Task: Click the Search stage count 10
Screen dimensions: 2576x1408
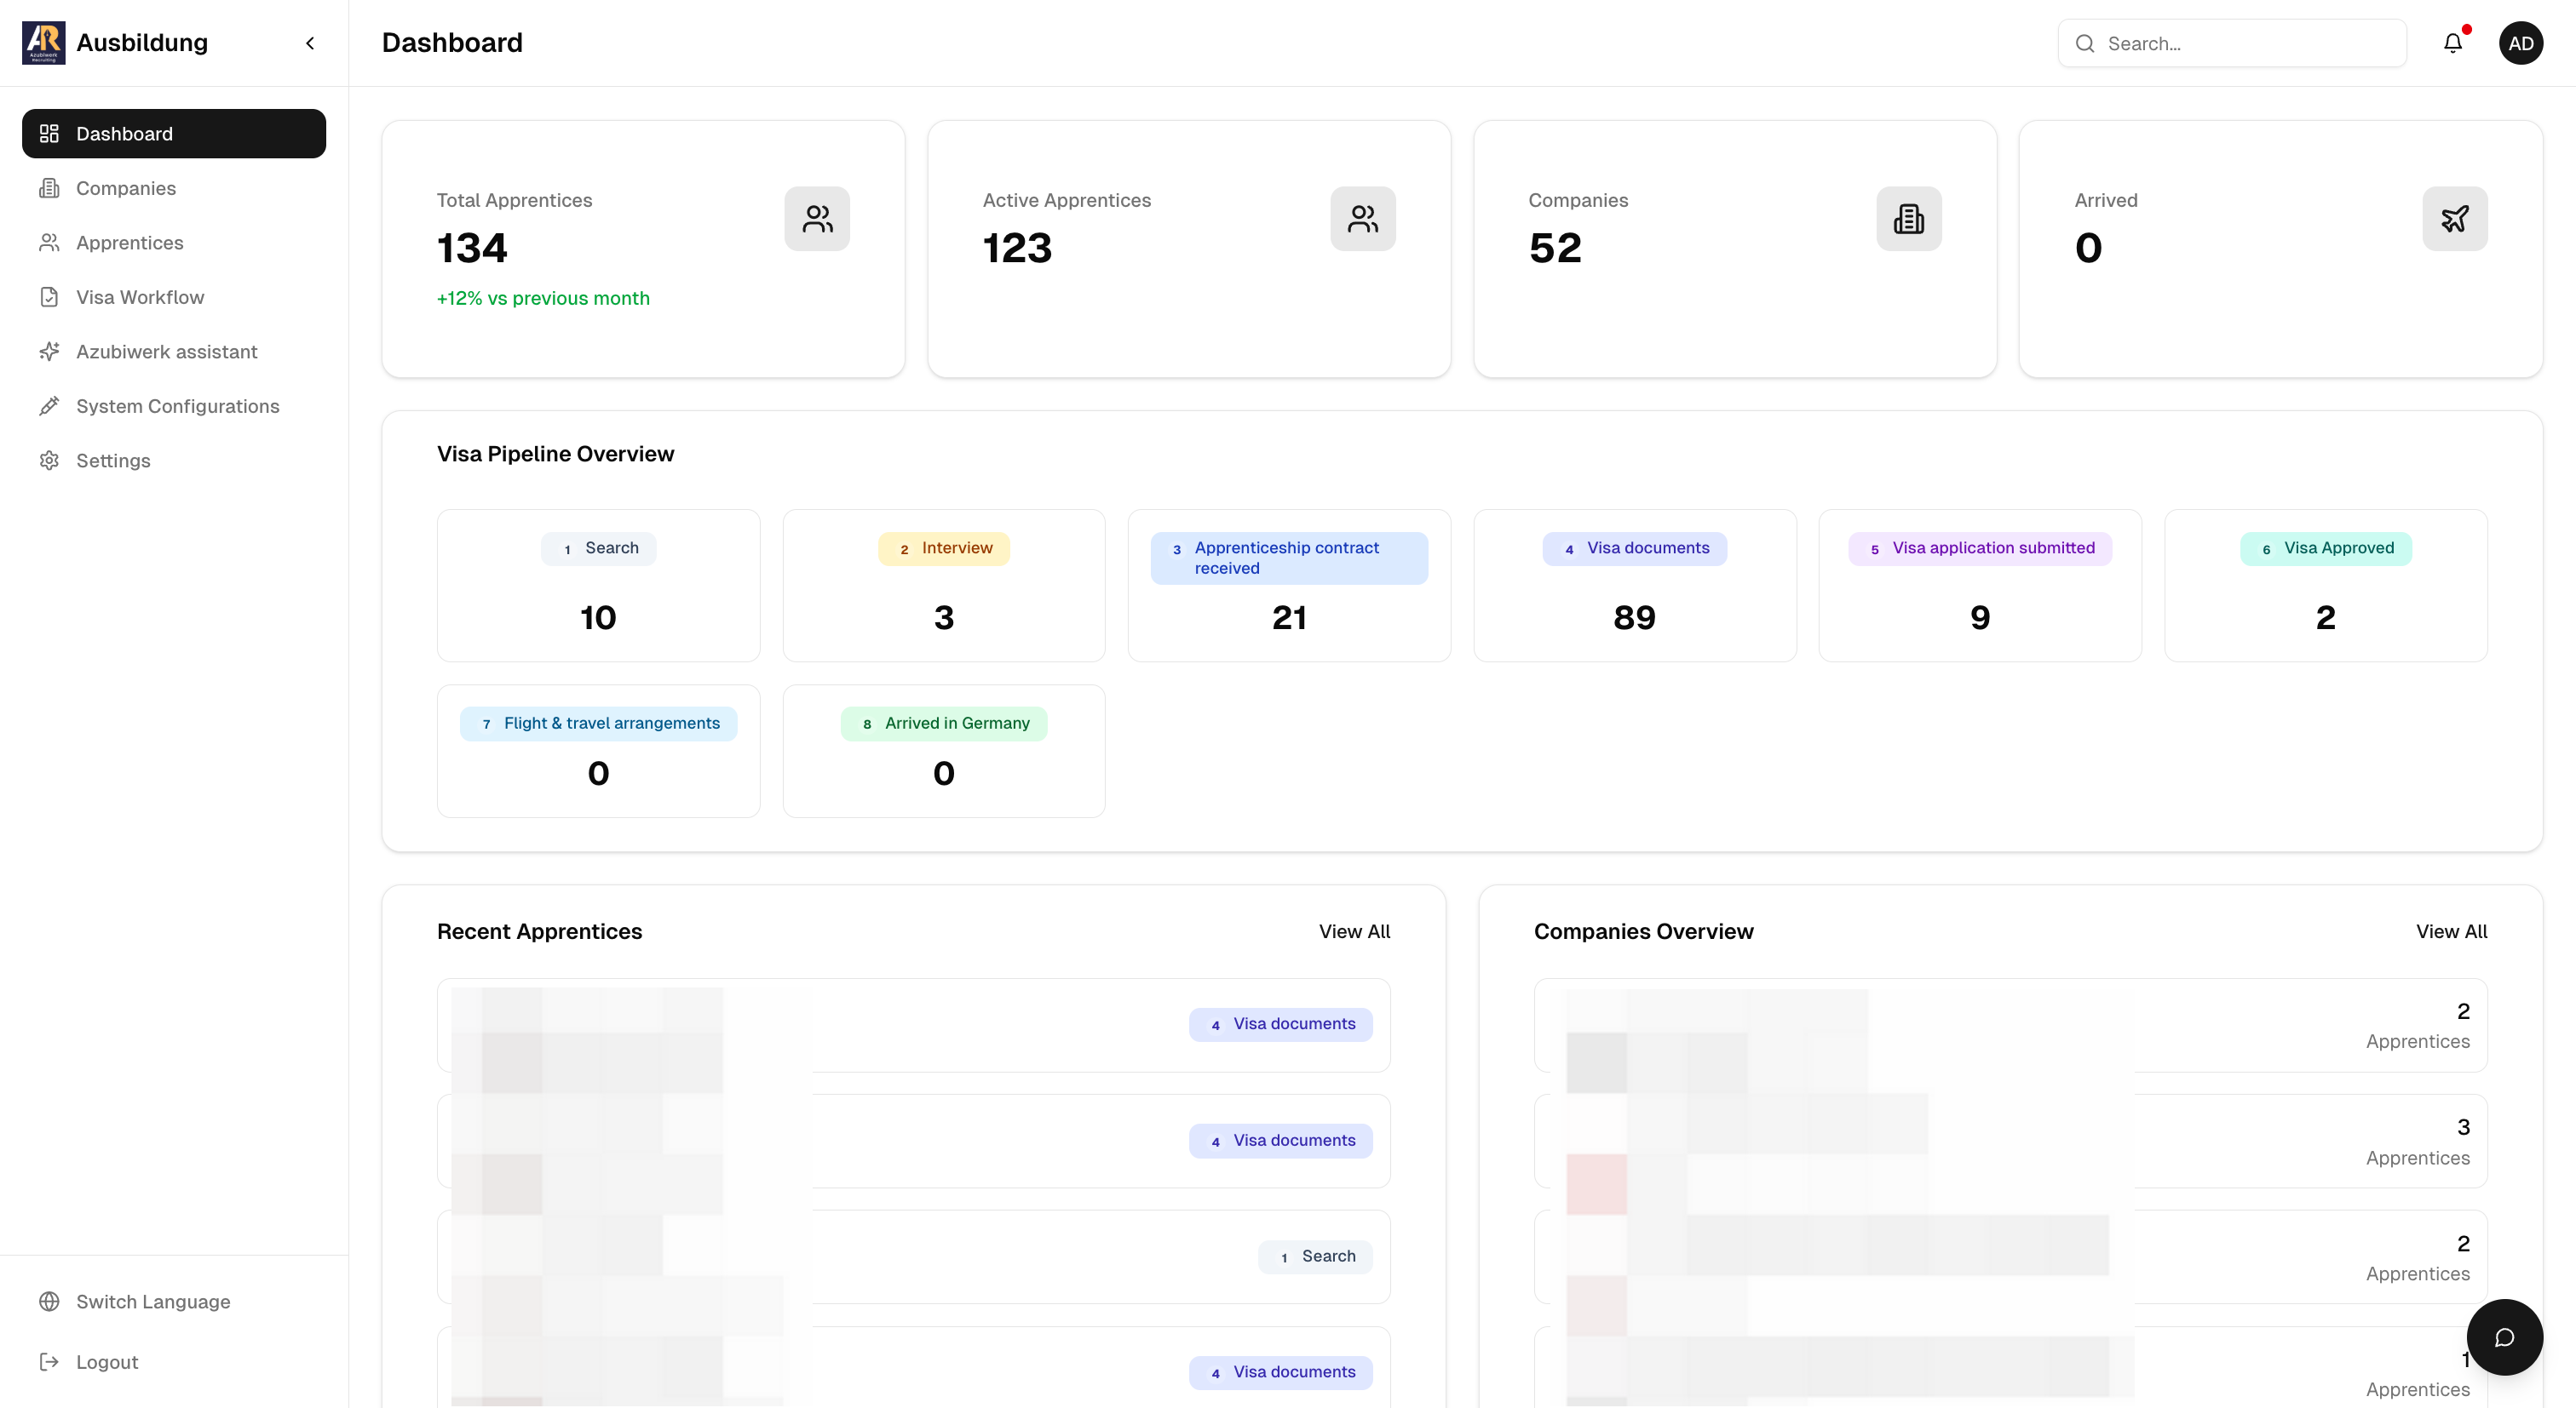Action: coord(598,617)
